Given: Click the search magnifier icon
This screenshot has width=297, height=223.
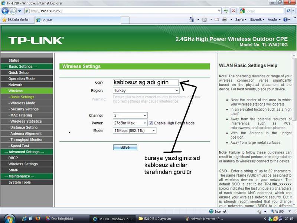Looking at the screenshot, I should [x=288, y=11].
